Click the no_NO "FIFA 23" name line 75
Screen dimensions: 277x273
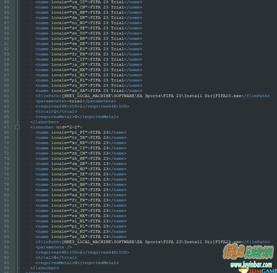(81, 169)
